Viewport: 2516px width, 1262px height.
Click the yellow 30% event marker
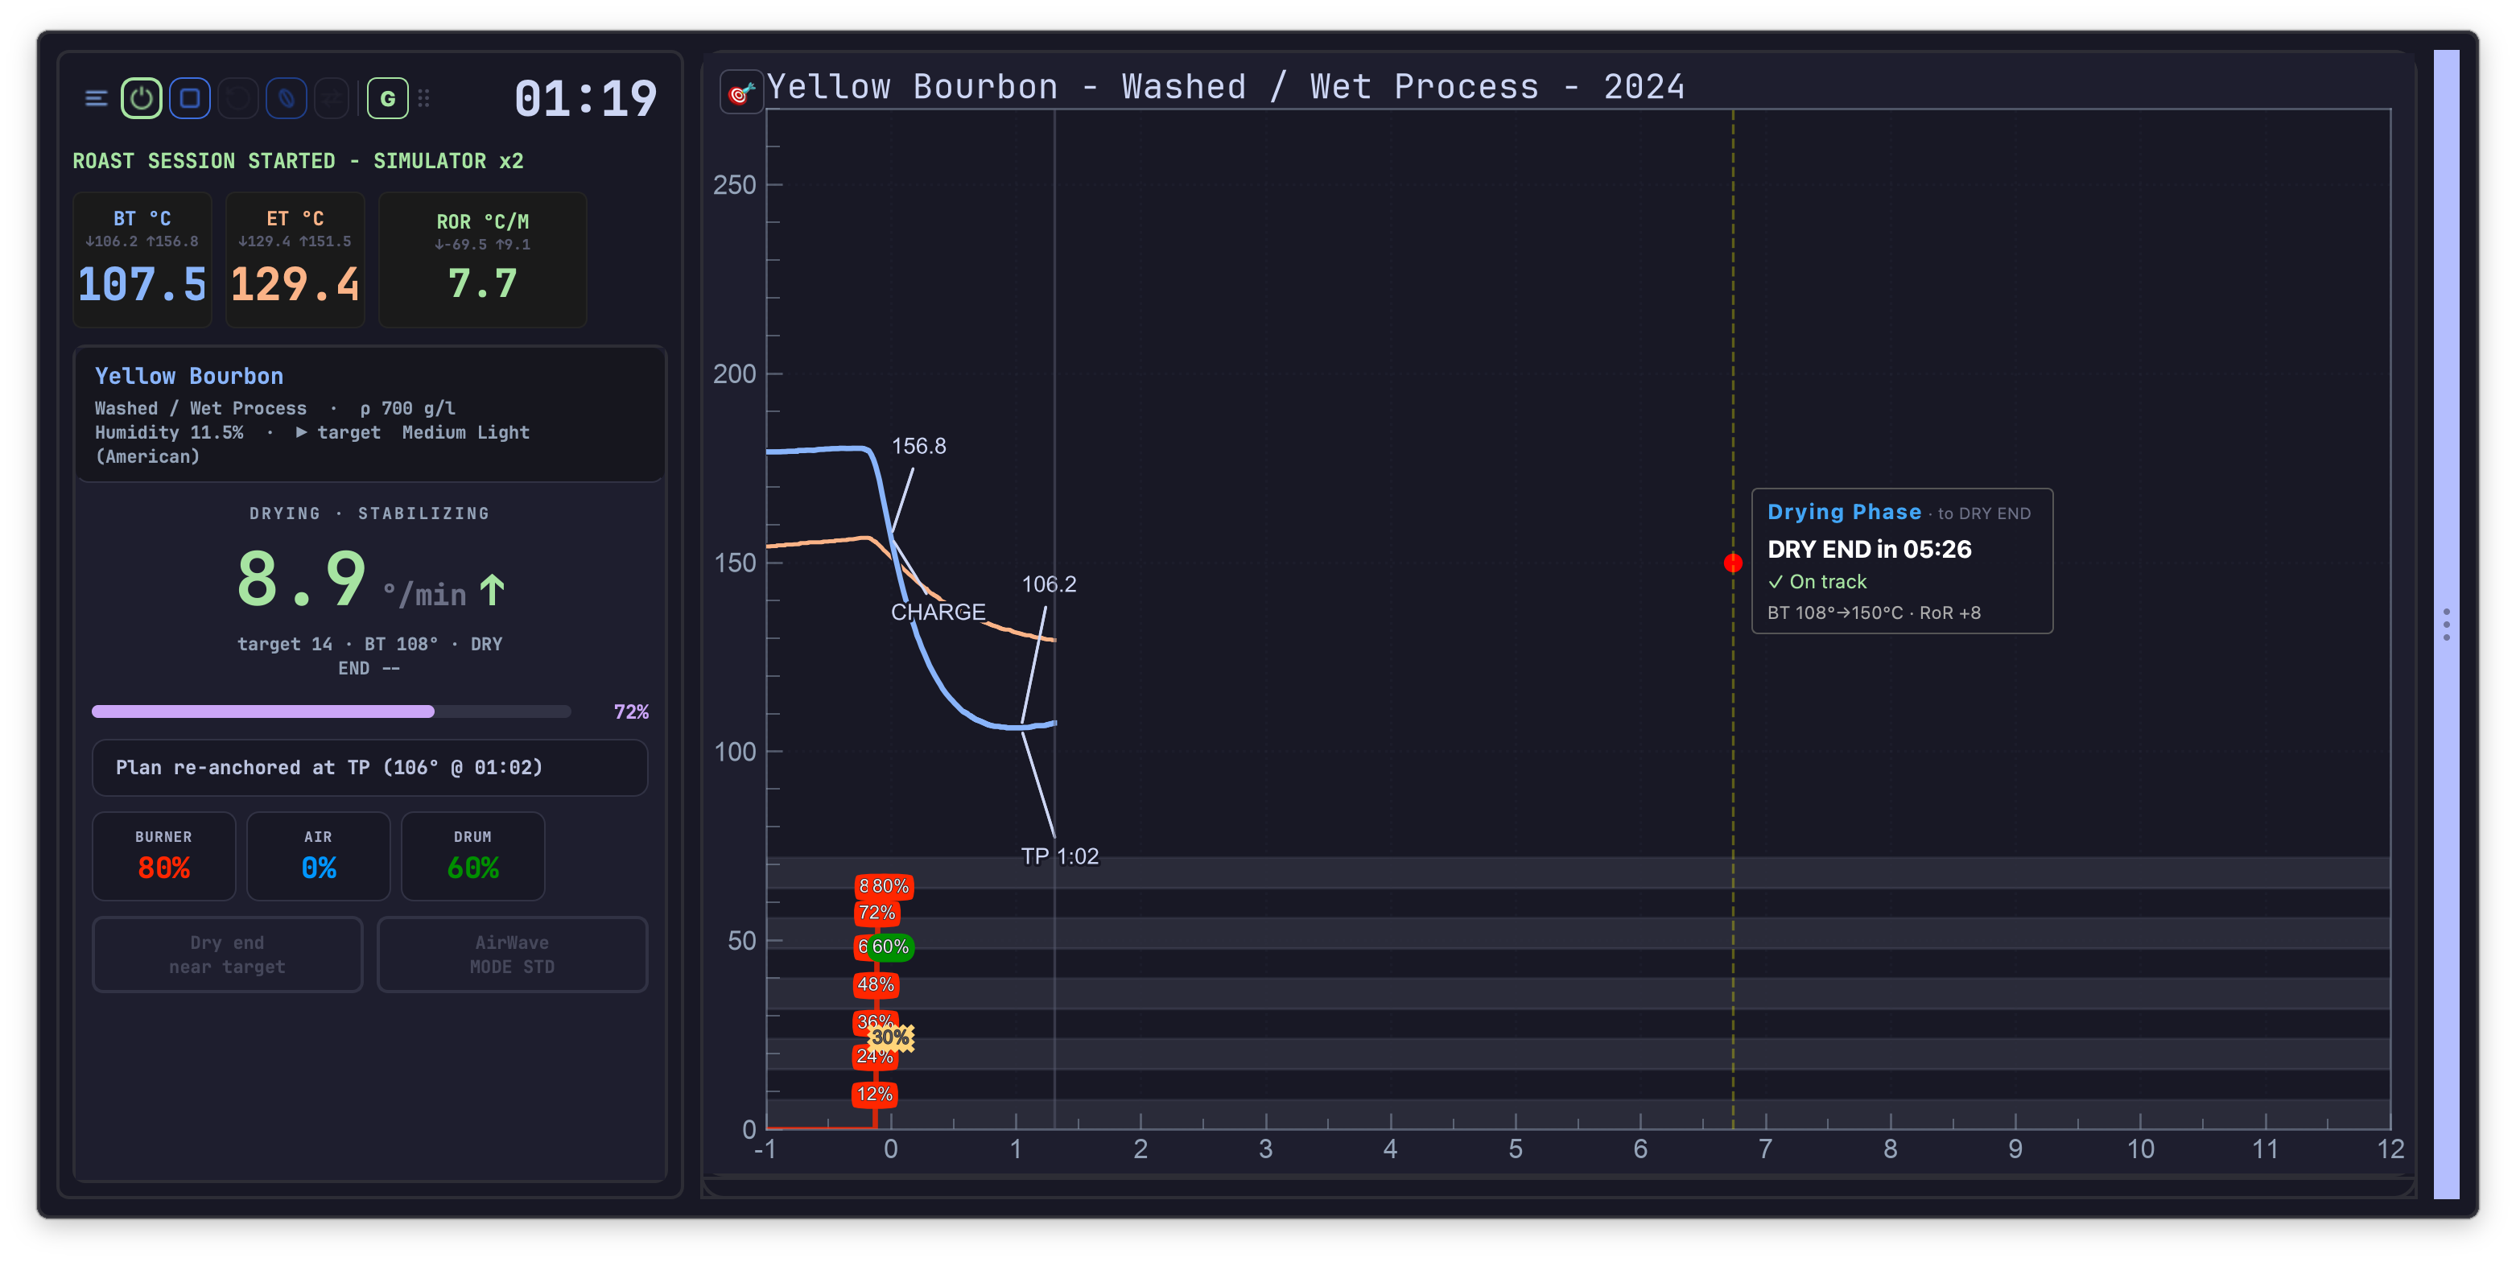891,1037
